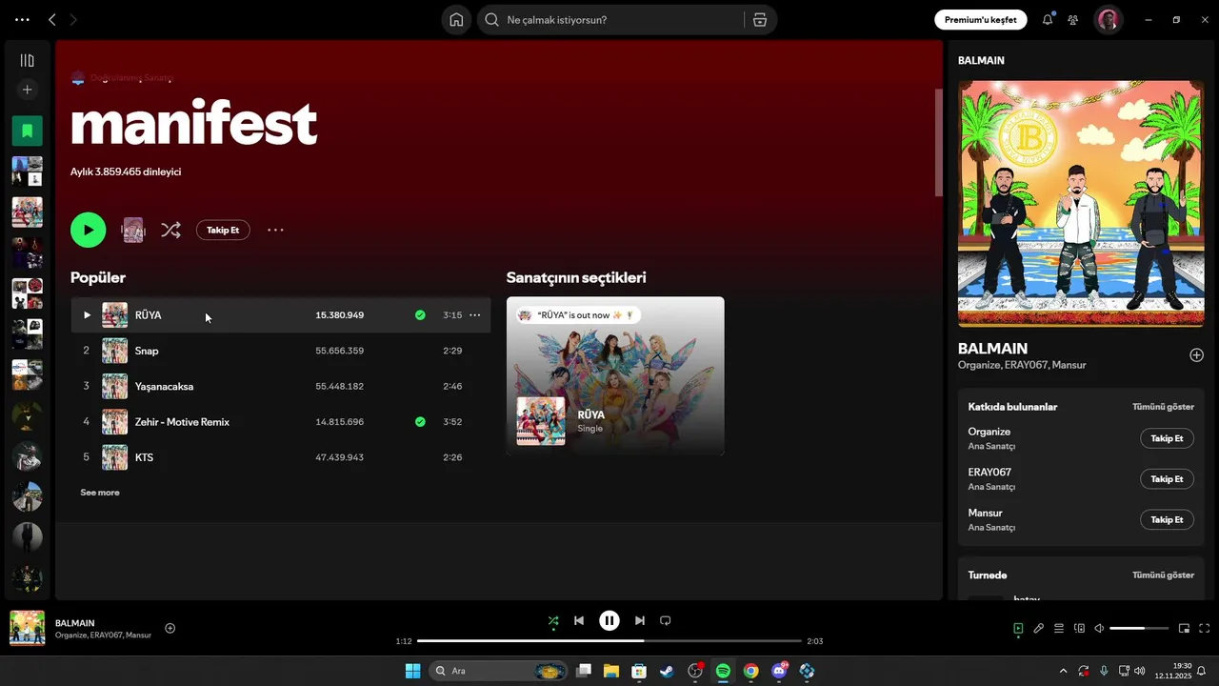Screen dimensions: 1219x686
Task: Adjust the Spotify volume slider
Action: pos(1140,629)
